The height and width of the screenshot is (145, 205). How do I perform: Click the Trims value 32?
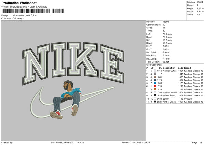164,31
